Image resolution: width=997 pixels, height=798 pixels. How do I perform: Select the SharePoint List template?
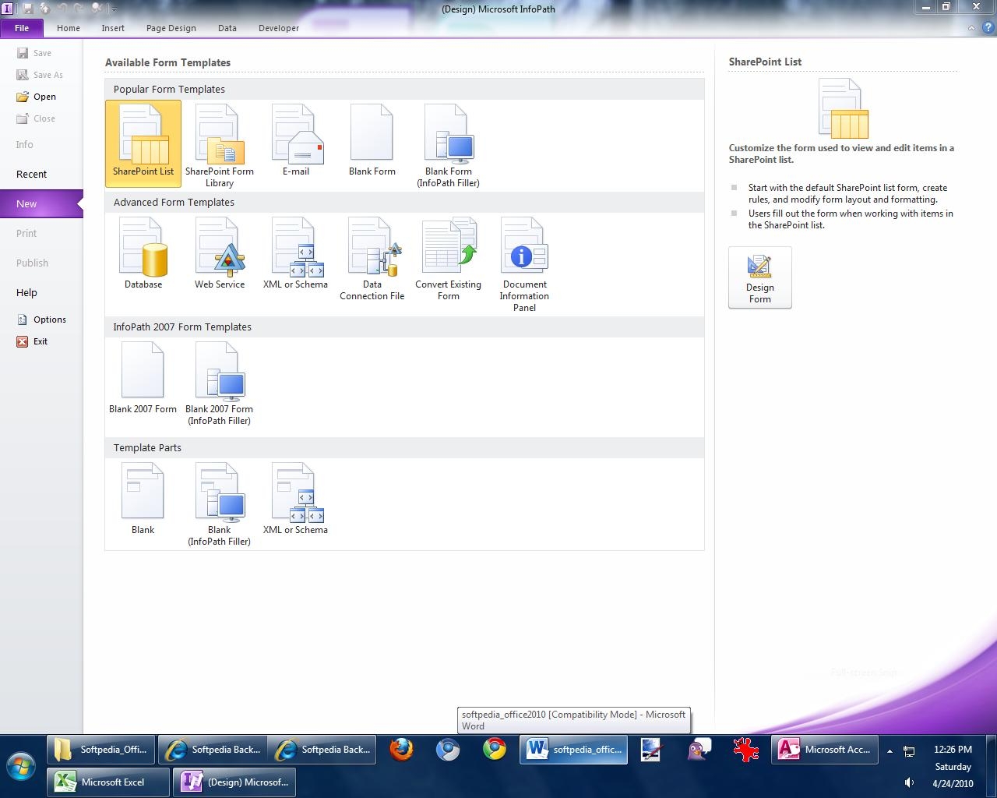click(x=143, y=143)
